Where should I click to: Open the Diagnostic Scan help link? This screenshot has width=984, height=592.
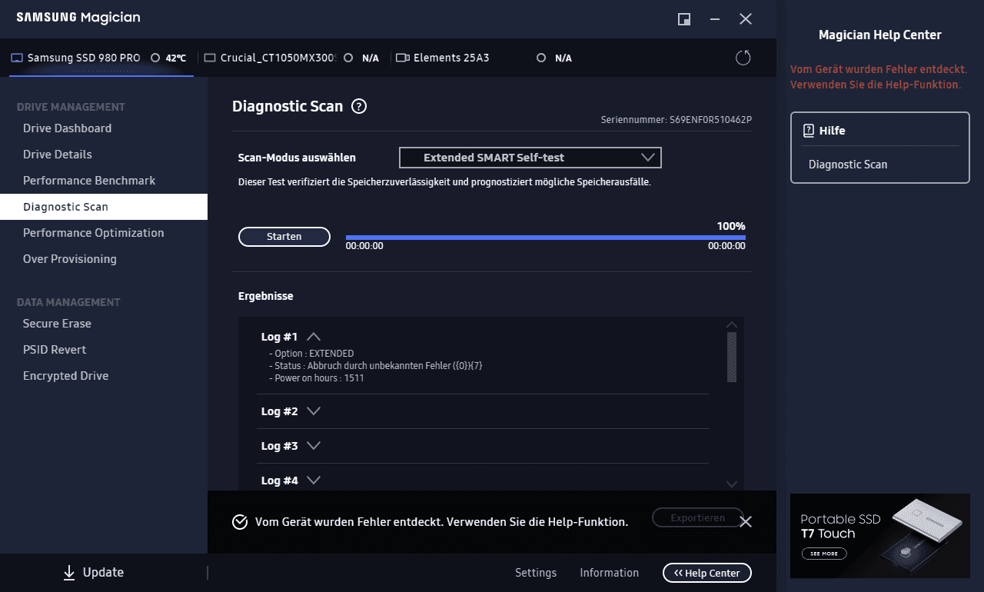tap(847, 165)
